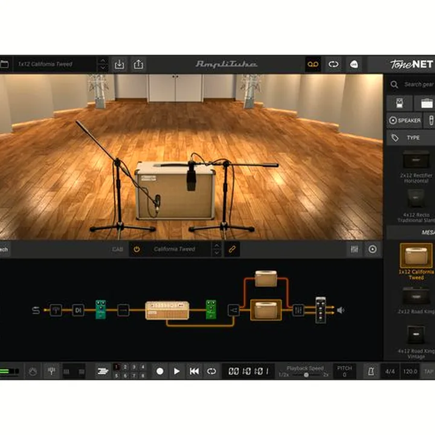Select track 5 button
The image size is (435, 435).
[117, 376]
